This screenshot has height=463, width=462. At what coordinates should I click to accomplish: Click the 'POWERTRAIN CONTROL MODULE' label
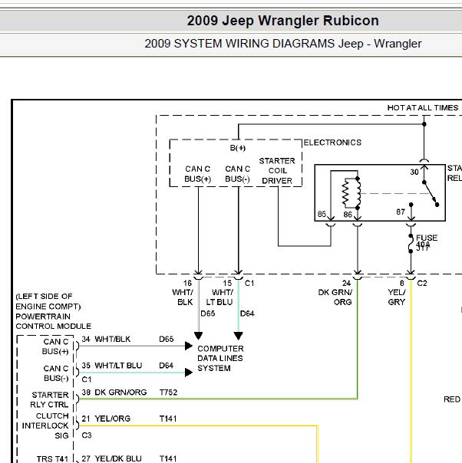pos(53,321)
